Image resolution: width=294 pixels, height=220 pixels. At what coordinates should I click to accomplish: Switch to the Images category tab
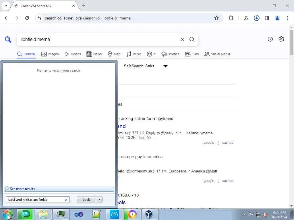[50, 54]
